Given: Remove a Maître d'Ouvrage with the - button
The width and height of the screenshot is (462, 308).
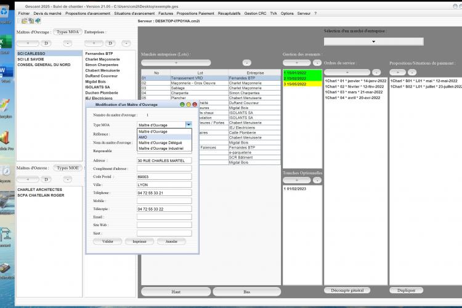Looking at the screenshot, I should click(68, 43).
